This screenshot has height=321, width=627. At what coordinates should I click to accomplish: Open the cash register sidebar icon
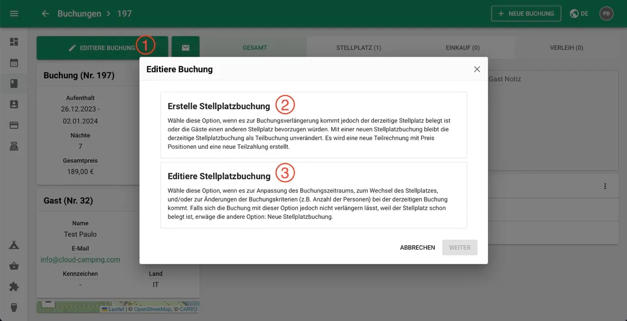pos(14,146)
